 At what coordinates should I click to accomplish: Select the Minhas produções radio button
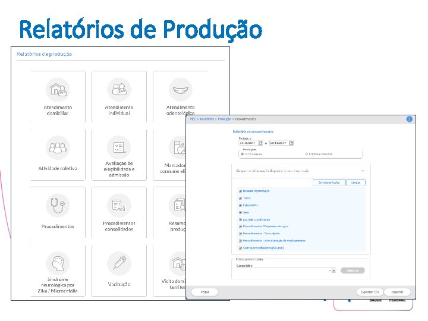(307, 154)
